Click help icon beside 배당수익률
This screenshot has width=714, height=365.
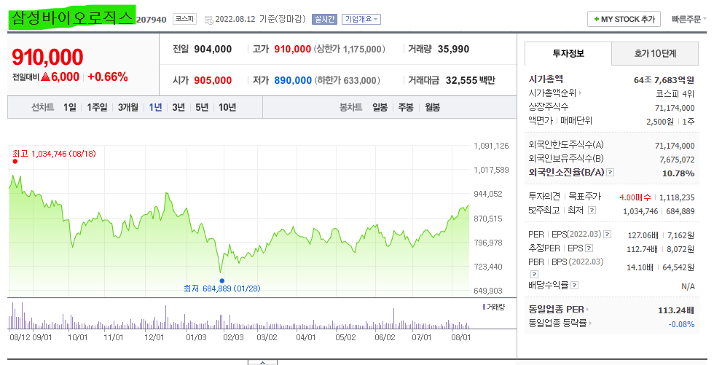click(x=575, y=286)
